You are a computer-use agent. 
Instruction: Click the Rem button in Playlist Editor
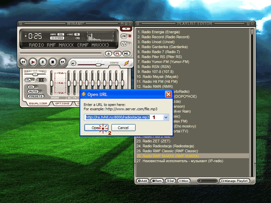click(x=157, y=181)
